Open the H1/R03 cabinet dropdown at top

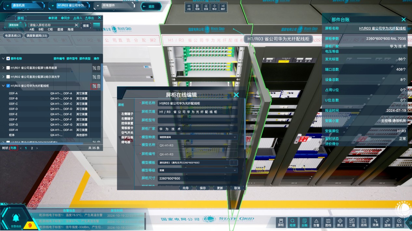[x=70, y=6]
